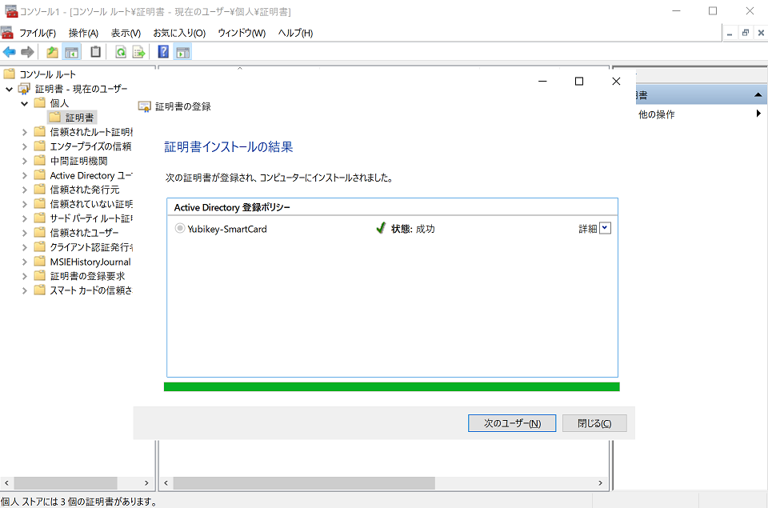This screenshot has height=508, width=768.
Task: Click the Refresh toolbar icon
Action: 120,52
